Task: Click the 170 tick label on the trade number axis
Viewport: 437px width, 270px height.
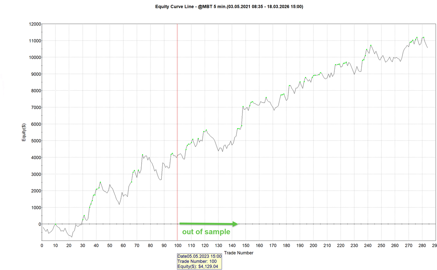Action: [273, 245]
